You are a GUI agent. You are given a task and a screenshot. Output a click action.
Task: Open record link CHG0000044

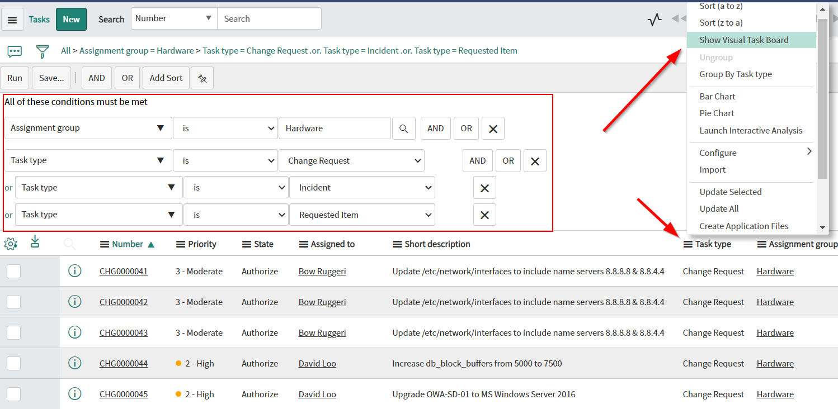click(124, 364)
